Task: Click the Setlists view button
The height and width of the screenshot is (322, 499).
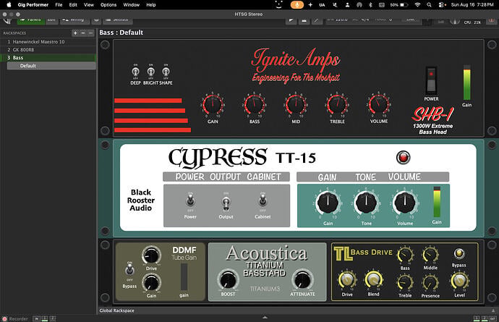Action: (x=117, y=20)
